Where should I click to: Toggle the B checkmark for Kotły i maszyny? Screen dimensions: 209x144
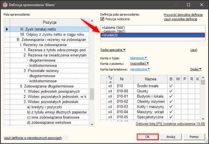click(171, 107)
